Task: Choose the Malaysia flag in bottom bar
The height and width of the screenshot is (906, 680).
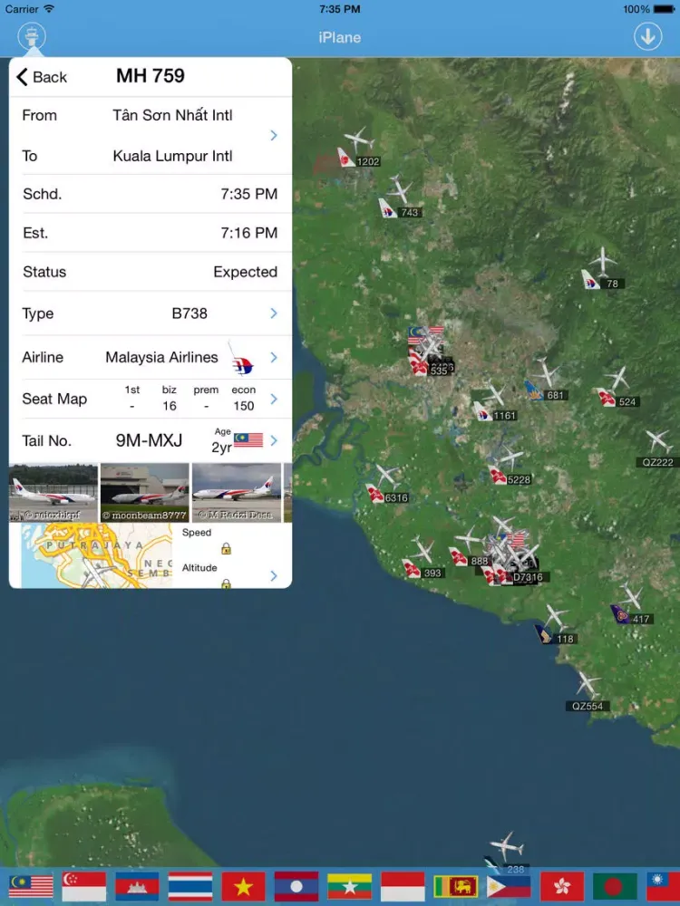Action: coord(31,886)
